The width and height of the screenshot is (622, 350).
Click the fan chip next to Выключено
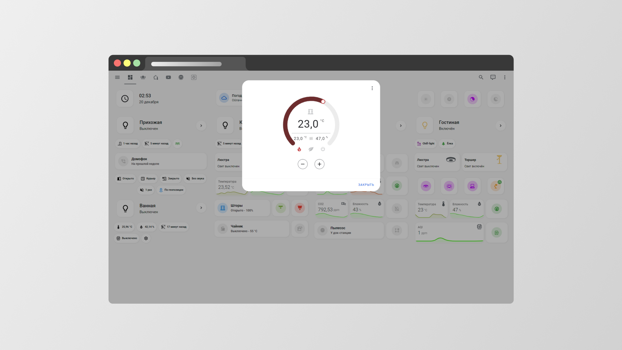146,238
